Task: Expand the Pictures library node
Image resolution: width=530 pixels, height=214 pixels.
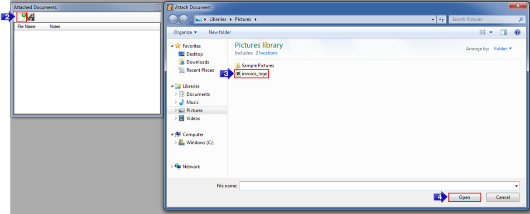Action: [176, 110]
